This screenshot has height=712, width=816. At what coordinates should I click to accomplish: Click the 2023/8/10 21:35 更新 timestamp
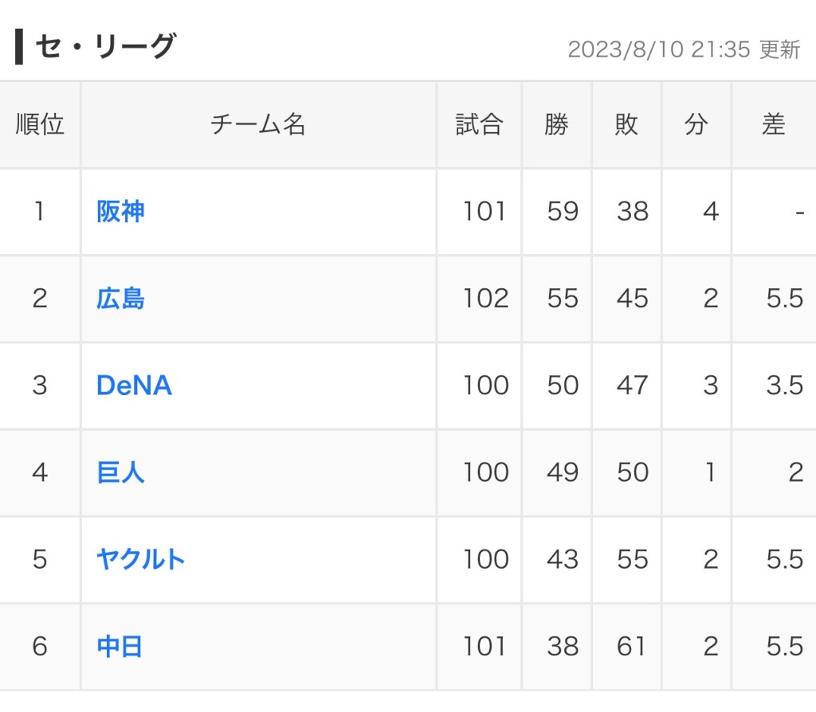click(683, 49)
